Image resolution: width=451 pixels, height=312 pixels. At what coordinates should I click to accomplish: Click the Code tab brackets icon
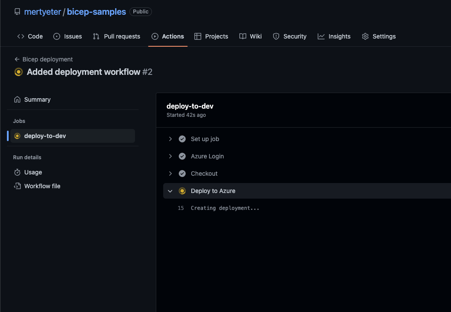pos(21,36)
